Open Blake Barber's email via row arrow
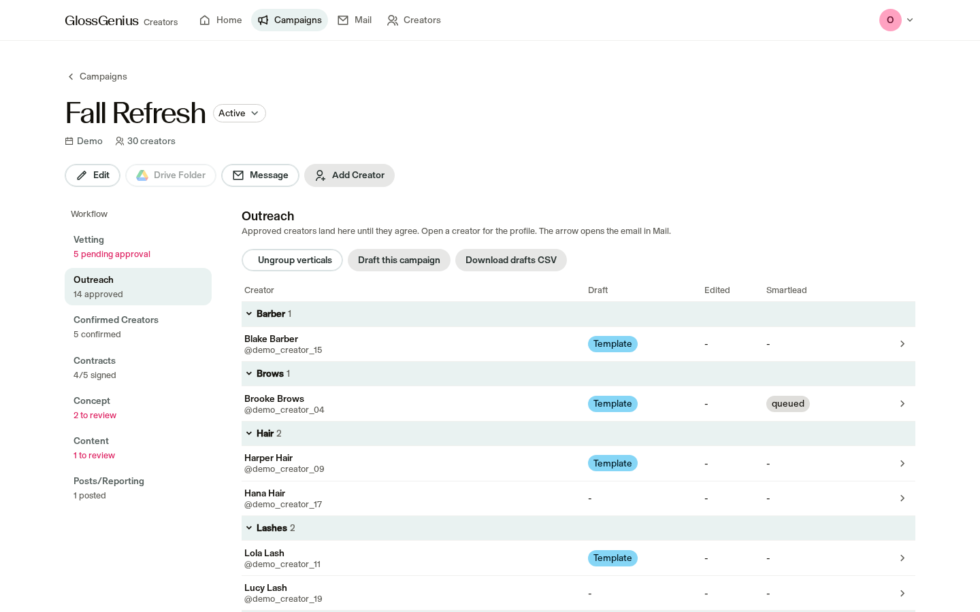 [x=902, y=344]
